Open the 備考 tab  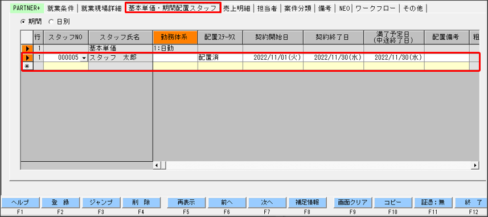(x=325, y=9)
